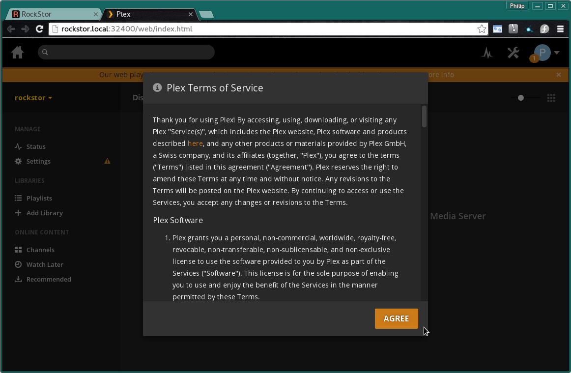The image size is (571, 373).
Task: Click the info icon in the dialog header
Action: (x=157, y=87)
